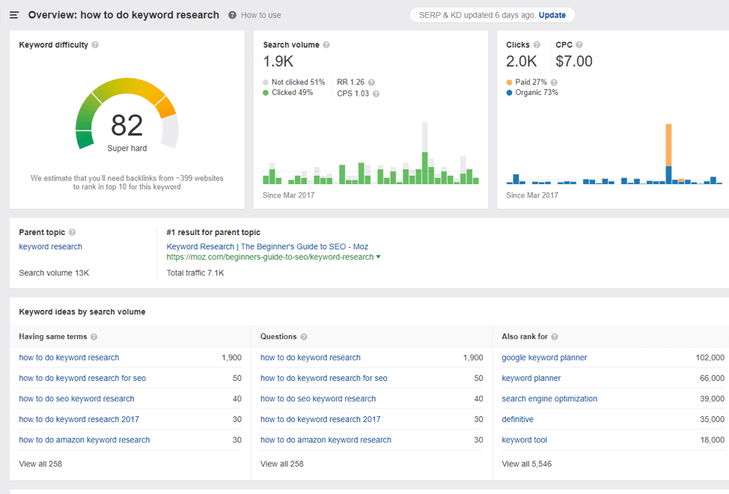Click Update to refresh SERP data
The image size is (729, 494).
click(x=552, y=15)
